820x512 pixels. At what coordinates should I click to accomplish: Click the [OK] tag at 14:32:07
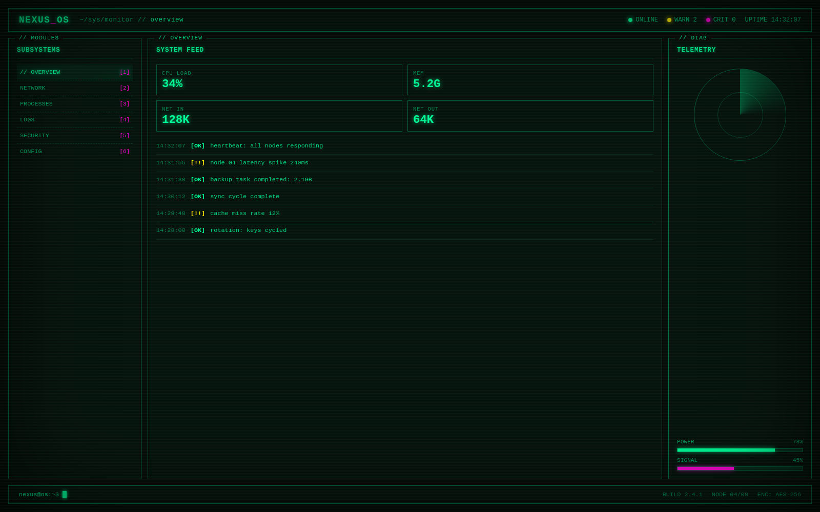(x=198, y=146)
